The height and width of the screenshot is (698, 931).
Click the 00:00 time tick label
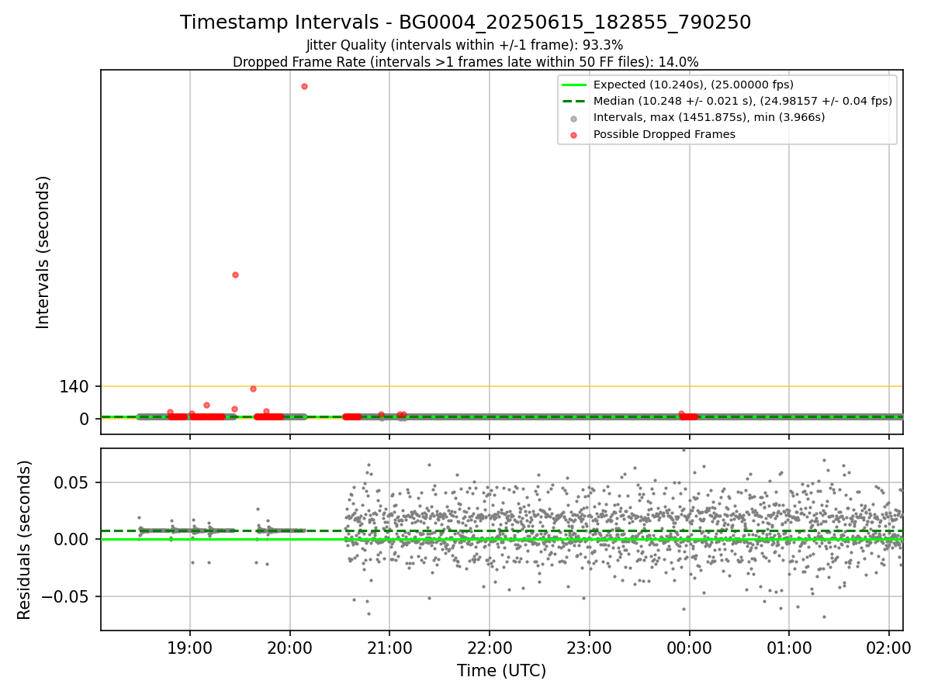[690, 647]
